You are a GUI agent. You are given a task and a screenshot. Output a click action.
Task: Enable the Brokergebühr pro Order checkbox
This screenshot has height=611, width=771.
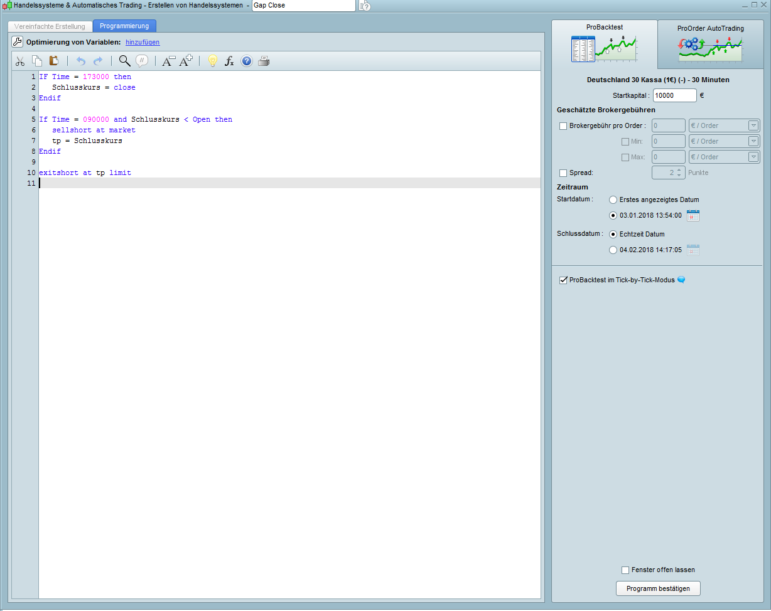(x=563, y=125)
